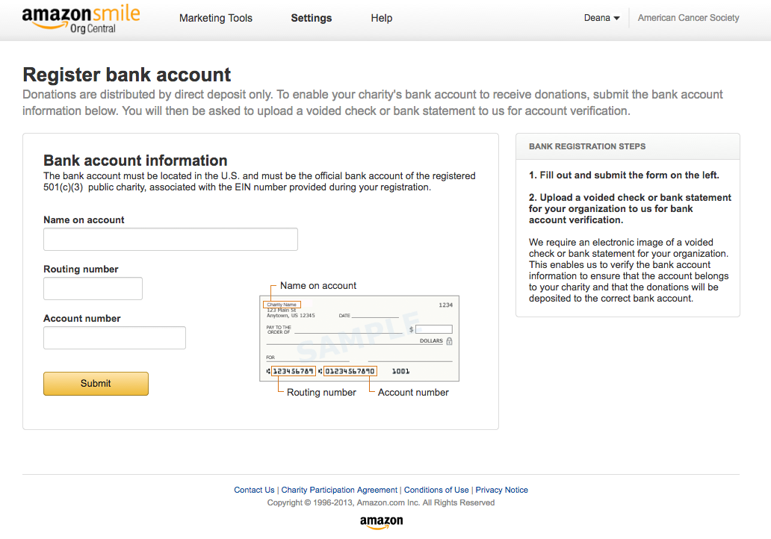Screen dimensions: 771x539
Task: Click the AmazonSmile Org Central logo
Action: tap(80, 18)
